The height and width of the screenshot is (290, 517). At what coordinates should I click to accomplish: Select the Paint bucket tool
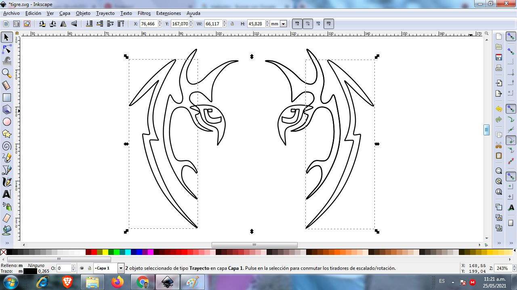6,230
